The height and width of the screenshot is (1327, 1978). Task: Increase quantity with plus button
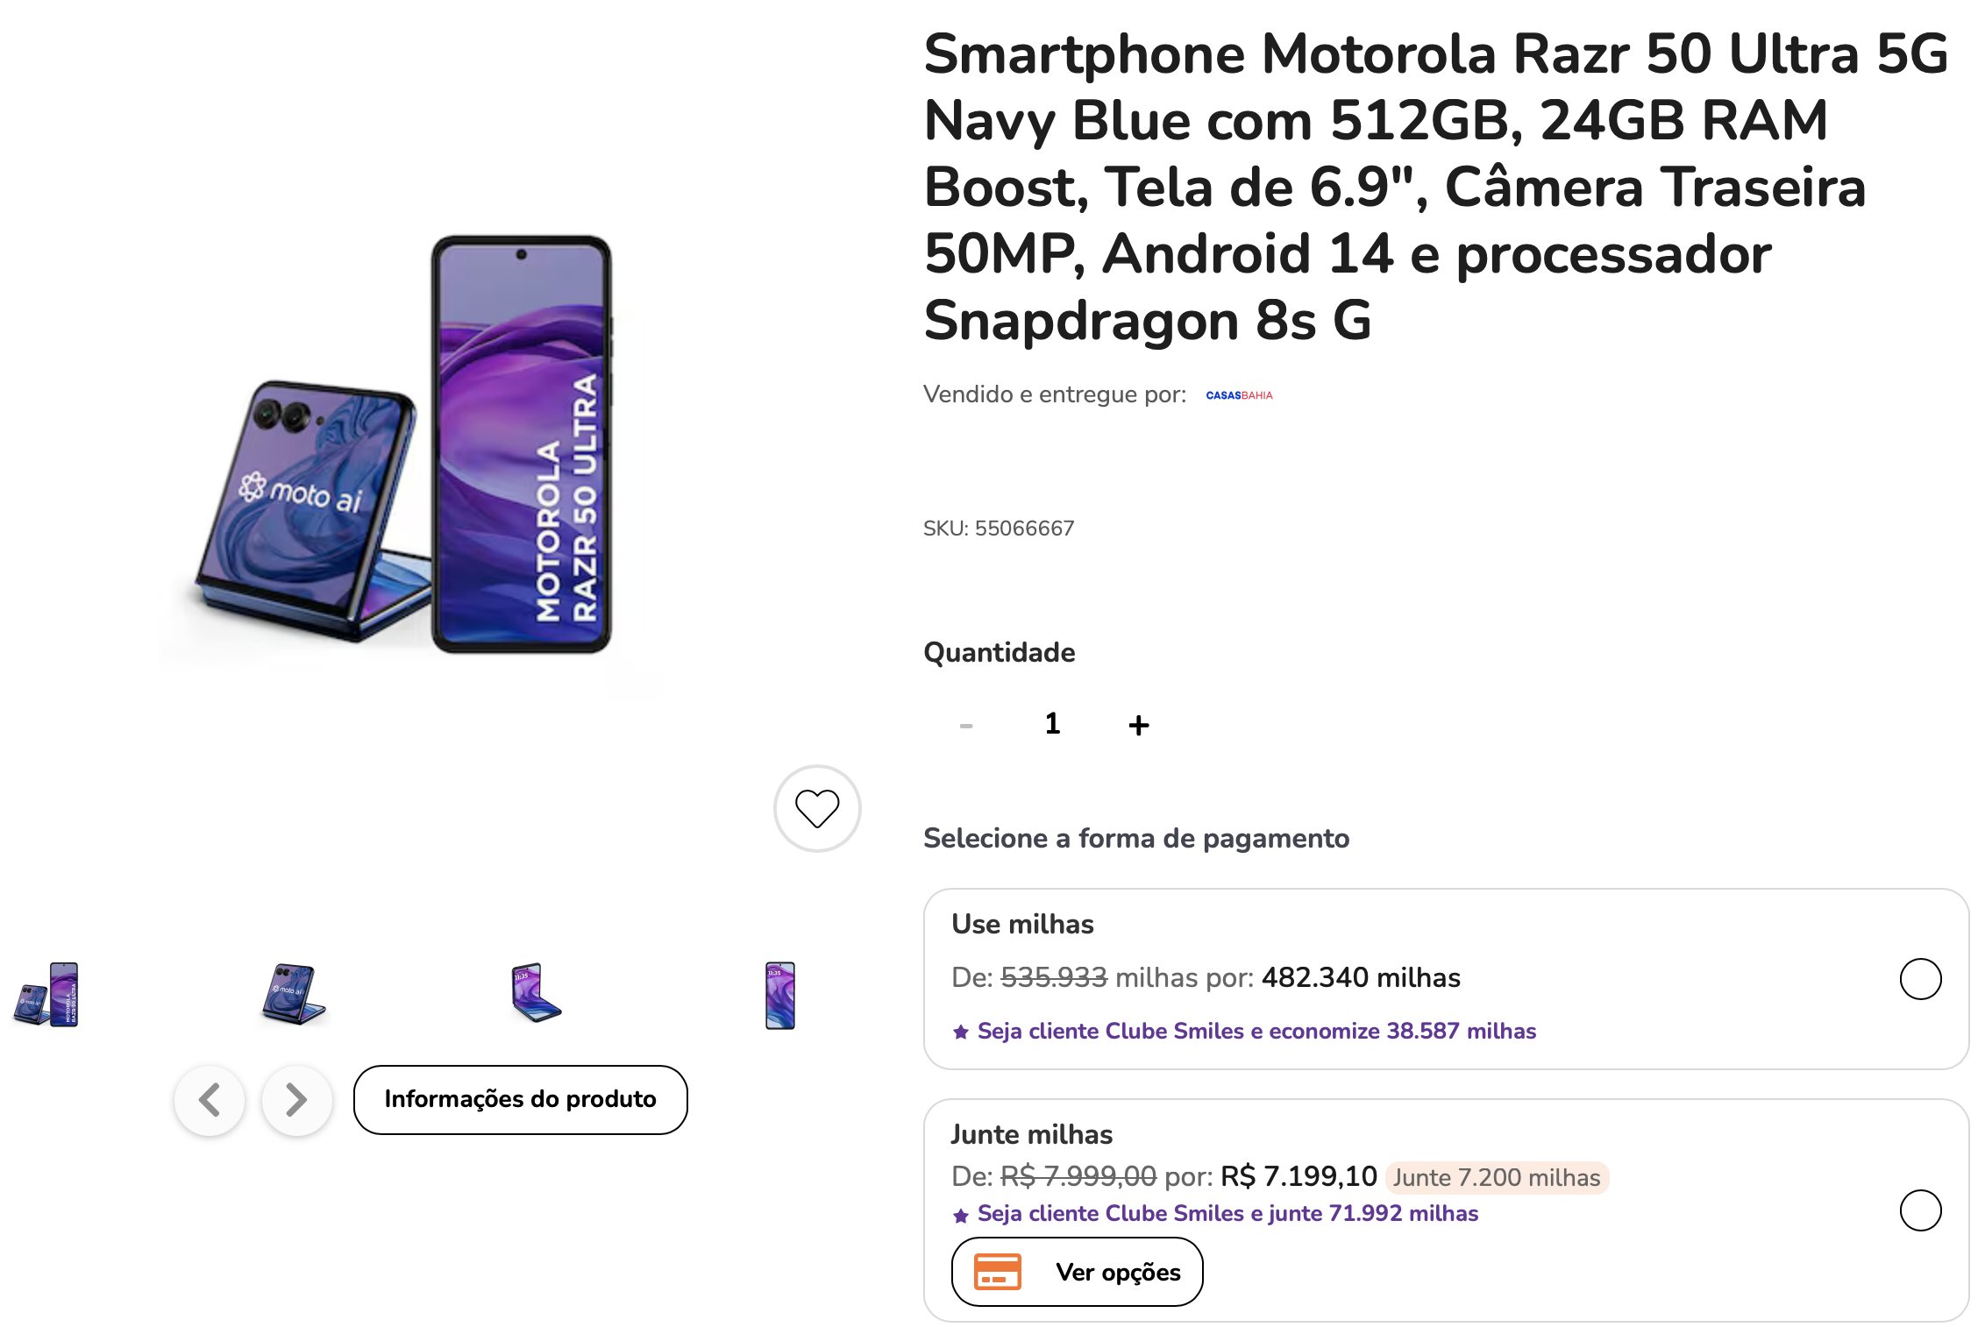coord(1139,725)
